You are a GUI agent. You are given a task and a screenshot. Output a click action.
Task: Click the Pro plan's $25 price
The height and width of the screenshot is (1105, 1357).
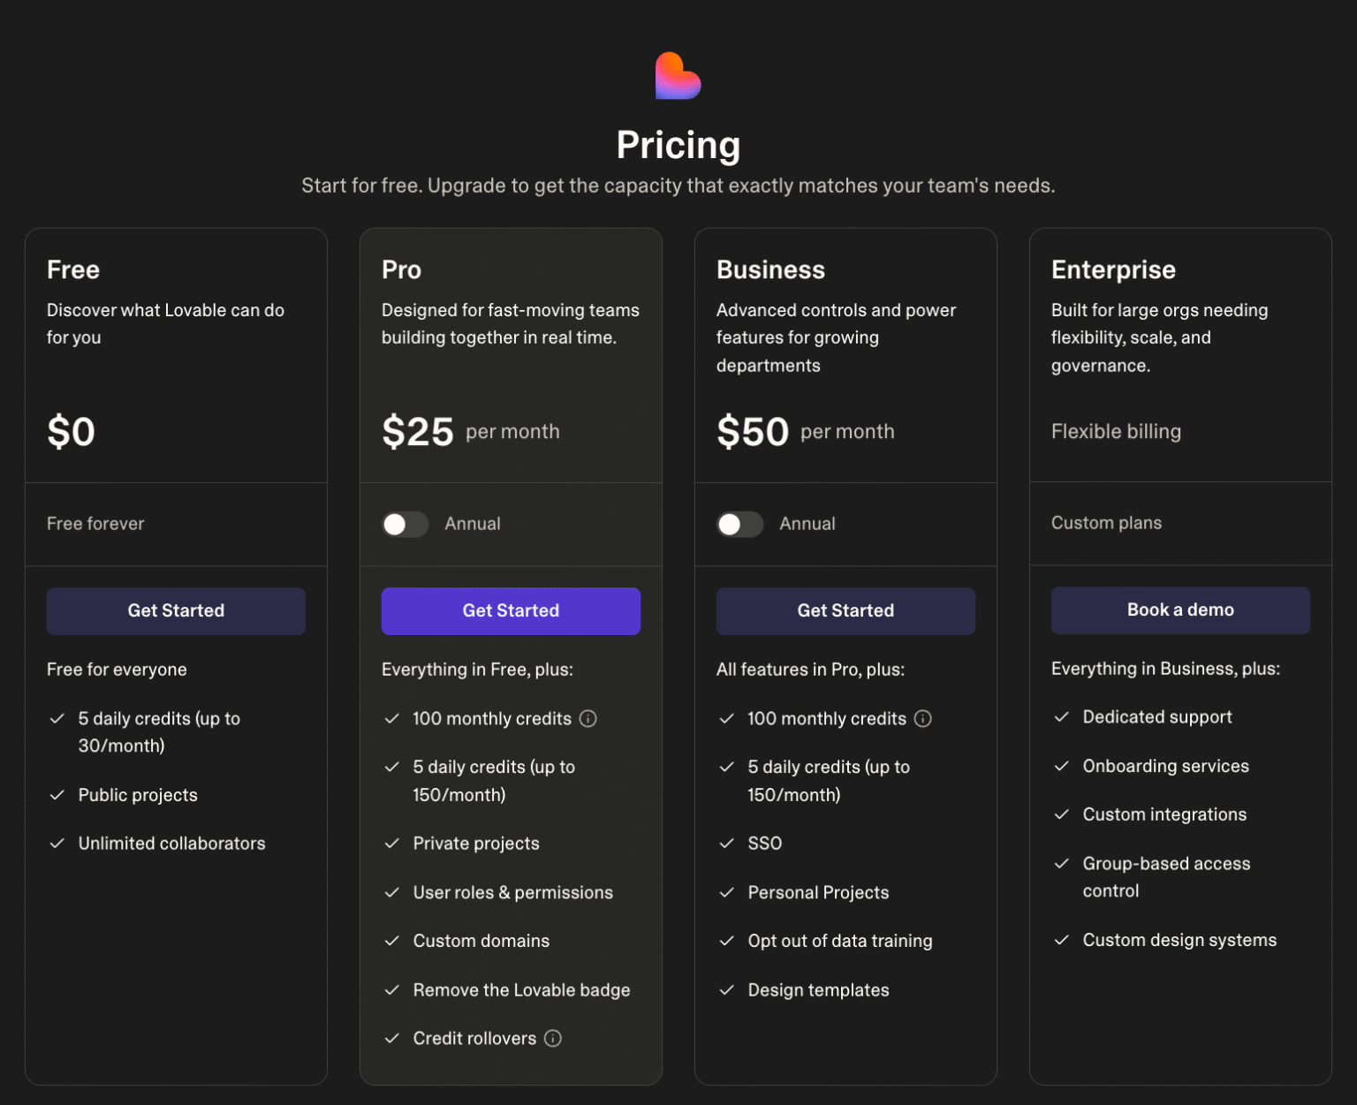coord(418,431)
